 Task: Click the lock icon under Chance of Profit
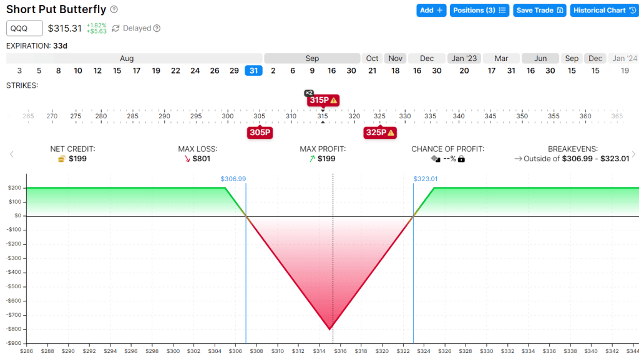click(461, 159)
